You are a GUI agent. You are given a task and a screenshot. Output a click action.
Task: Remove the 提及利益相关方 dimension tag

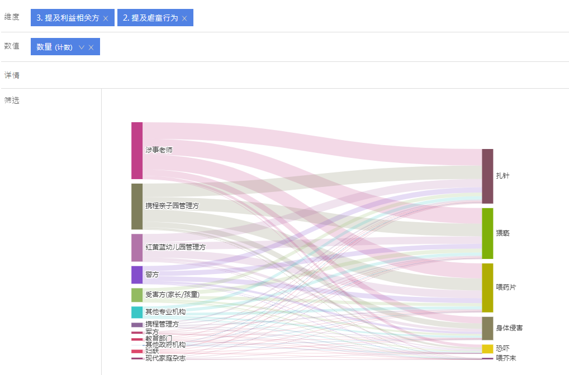[106, 18]
